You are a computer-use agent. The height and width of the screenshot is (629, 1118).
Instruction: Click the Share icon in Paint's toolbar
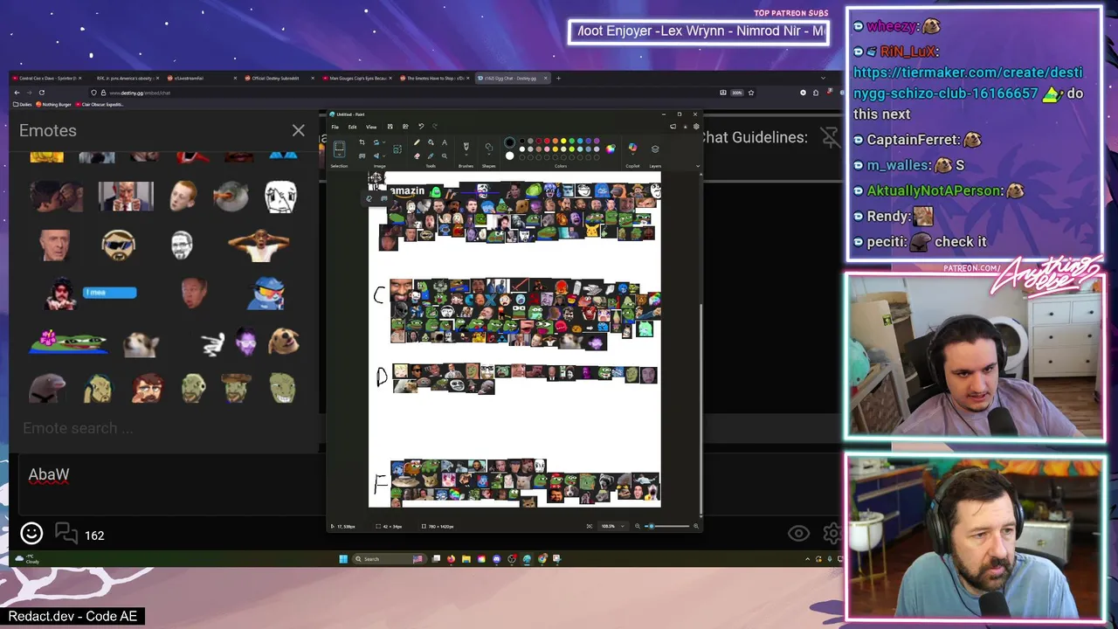(x=405, y=127)
